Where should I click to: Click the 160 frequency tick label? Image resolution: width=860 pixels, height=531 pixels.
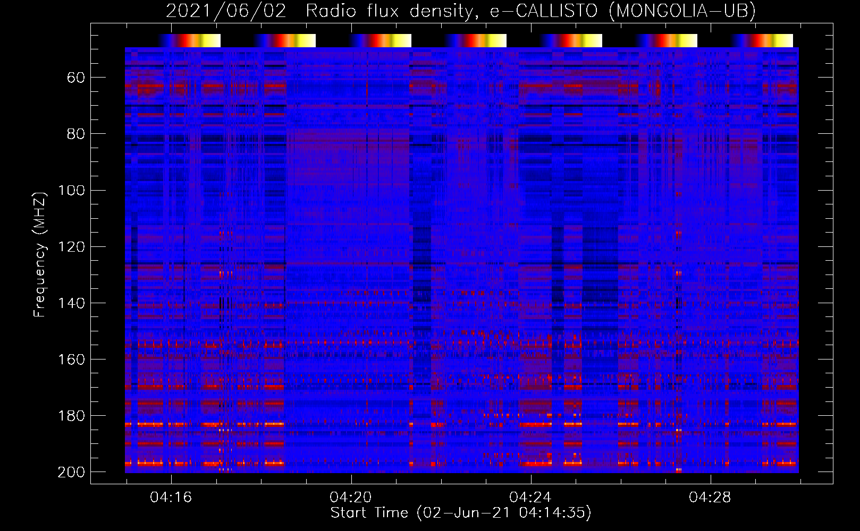click(x=71, y=359)
